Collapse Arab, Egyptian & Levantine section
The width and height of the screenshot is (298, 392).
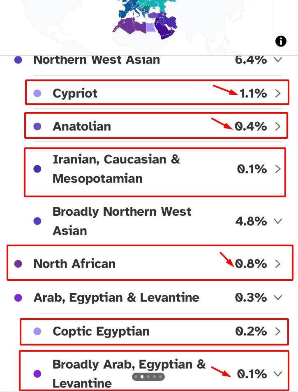point(278,297)
